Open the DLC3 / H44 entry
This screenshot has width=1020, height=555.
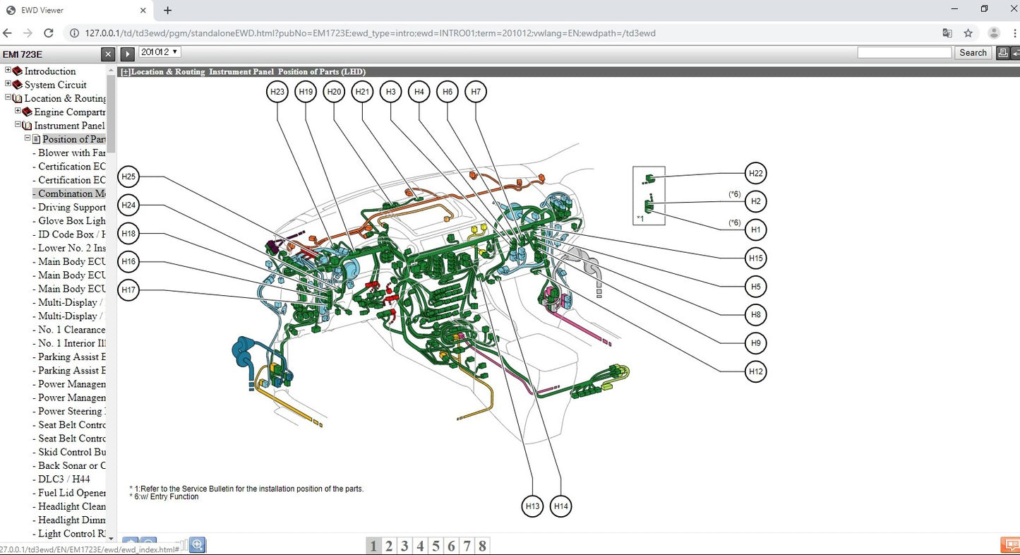click(x=64, y=479)
